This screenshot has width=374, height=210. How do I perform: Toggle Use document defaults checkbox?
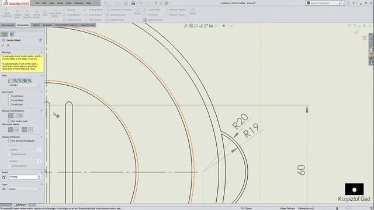pos(9,141)
